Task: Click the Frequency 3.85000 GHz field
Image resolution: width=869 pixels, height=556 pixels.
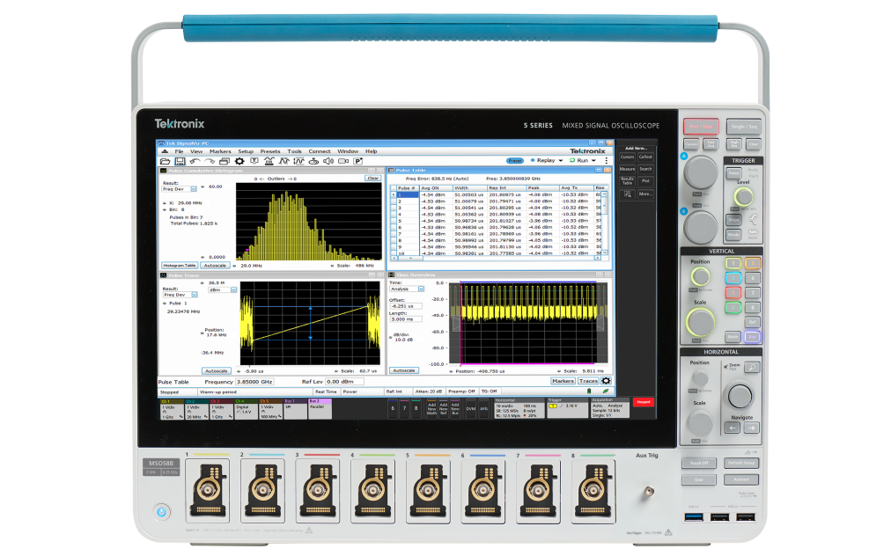Action: point(254,382)
